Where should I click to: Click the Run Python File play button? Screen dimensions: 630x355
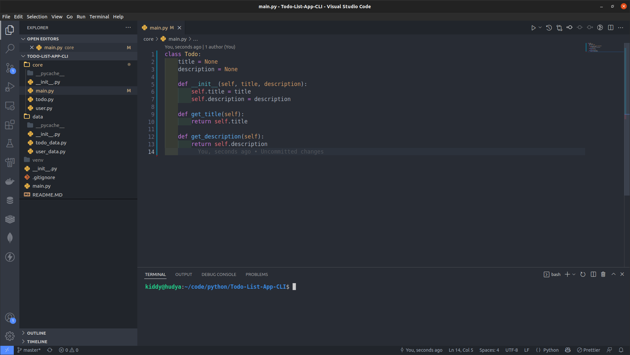(x=533, y=28)
